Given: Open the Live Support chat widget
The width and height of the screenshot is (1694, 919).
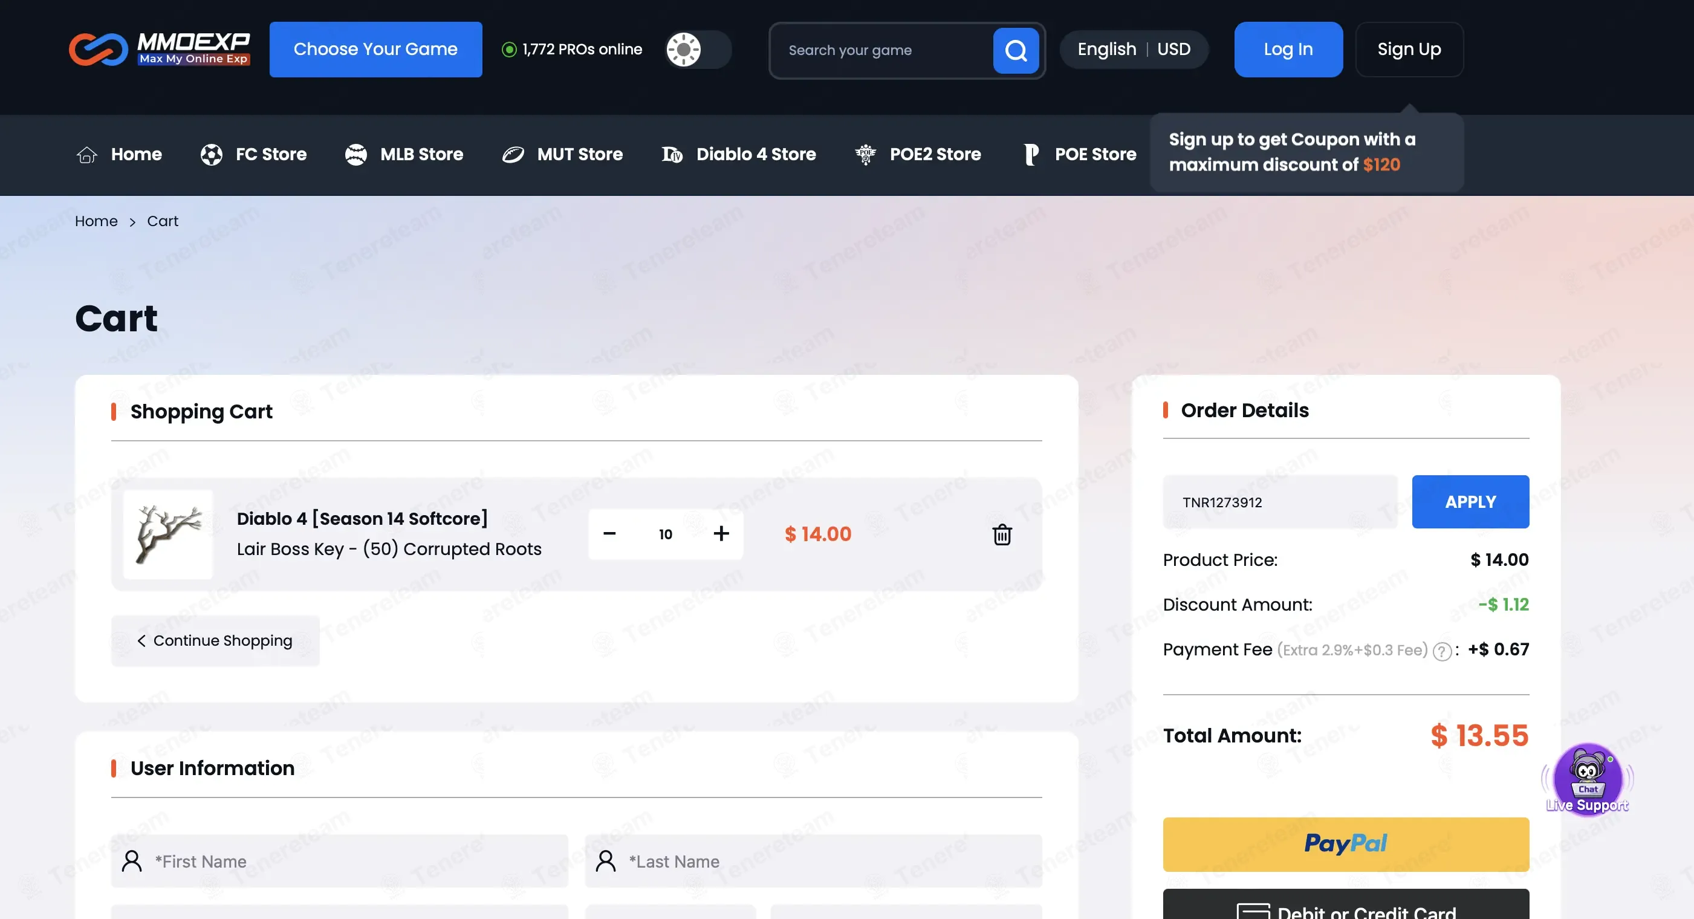Looking at the screenshot, I should [1588, 779].
